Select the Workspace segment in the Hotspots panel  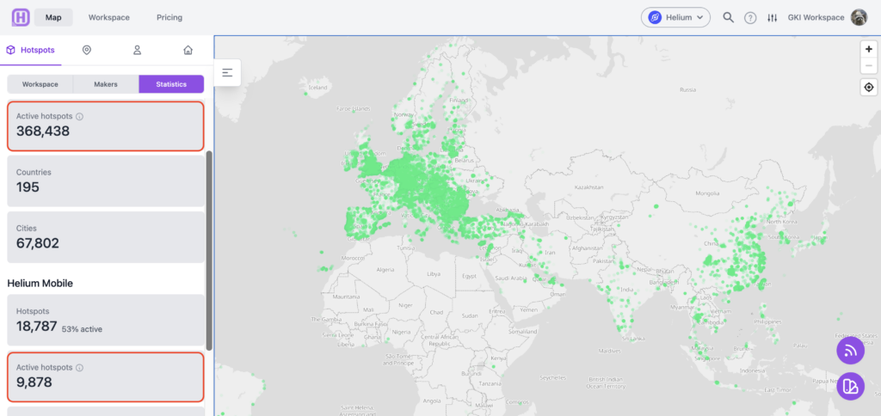point(40,84)
